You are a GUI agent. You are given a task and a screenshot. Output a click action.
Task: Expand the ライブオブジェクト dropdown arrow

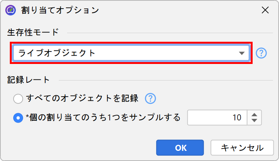pyautogui.click(x=242, y=53)
